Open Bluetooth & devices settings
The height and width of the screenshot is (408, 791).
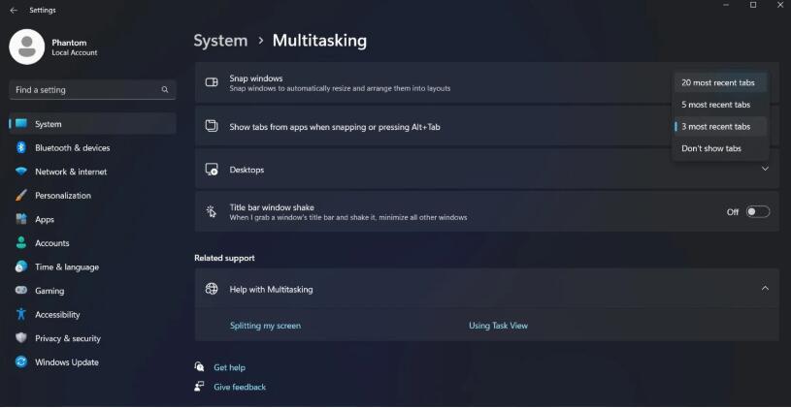point(93,147)
